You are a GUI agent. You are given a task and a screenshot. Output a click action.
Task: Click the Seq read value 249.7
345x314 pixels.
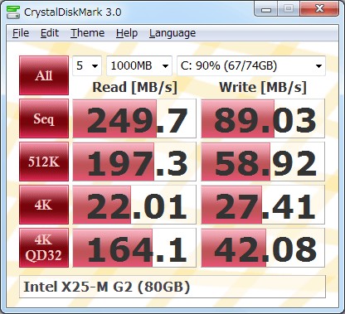click(134, 118)
